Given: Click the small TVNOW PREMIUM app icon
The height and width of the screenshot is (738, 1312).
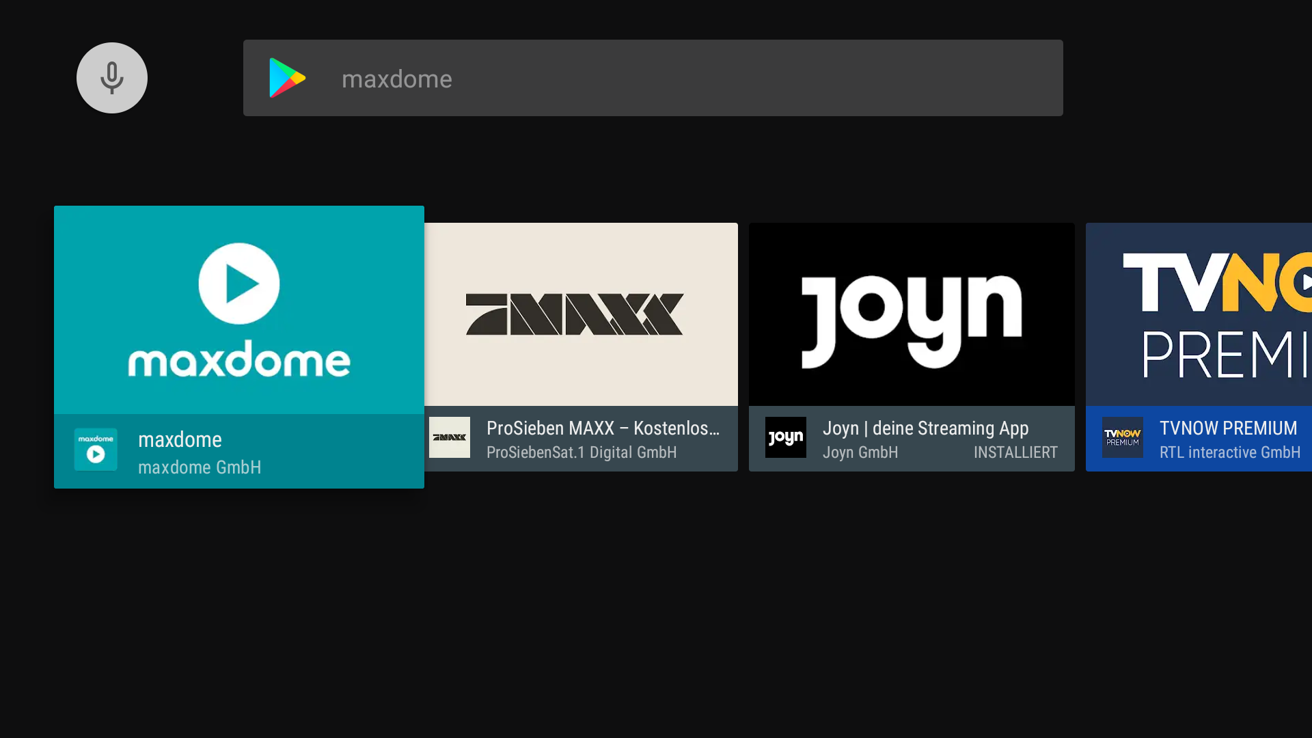Looking at the screenshot, I should (x=1123, y=437).
